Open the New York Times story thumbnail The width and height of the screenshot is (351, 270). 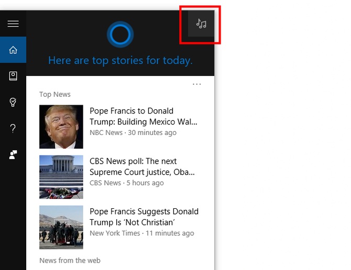[61, 227]
